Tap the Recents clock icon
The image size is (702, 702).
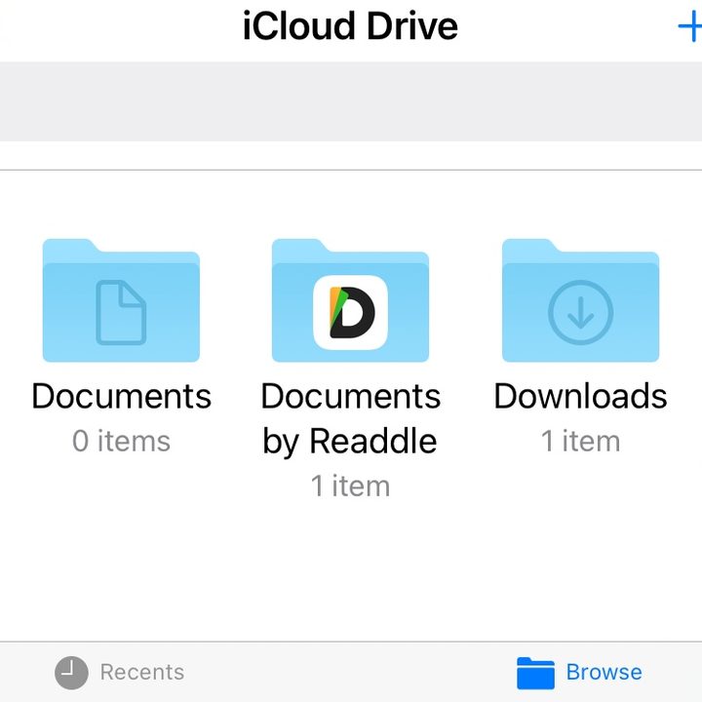click(71, 673)
